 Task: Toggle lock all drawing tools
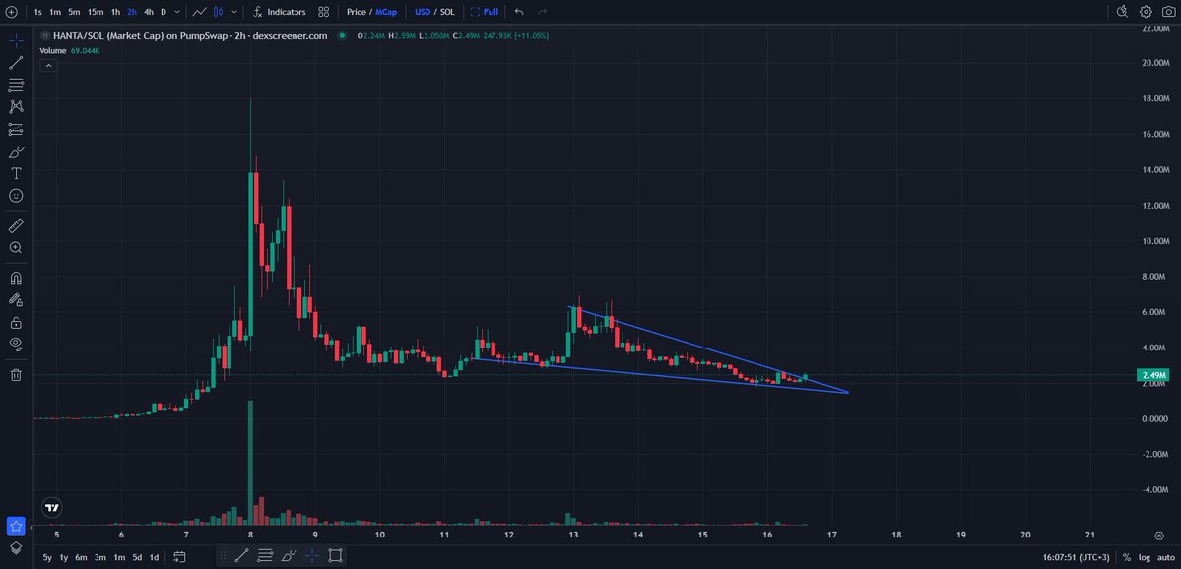[x=16, y=322]
